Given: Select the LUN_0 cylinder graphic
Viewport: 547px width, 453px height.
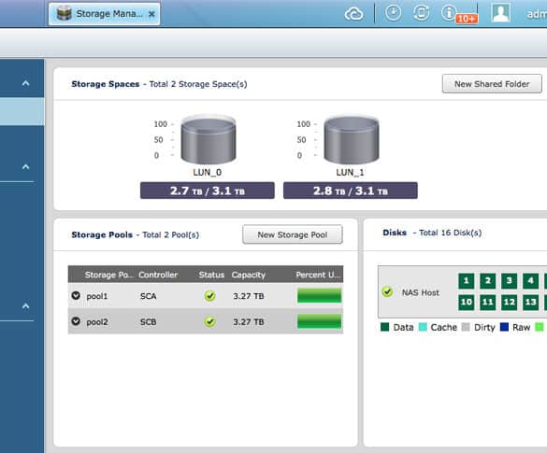Looking at the screenshot, I should [x=209, y=139].
